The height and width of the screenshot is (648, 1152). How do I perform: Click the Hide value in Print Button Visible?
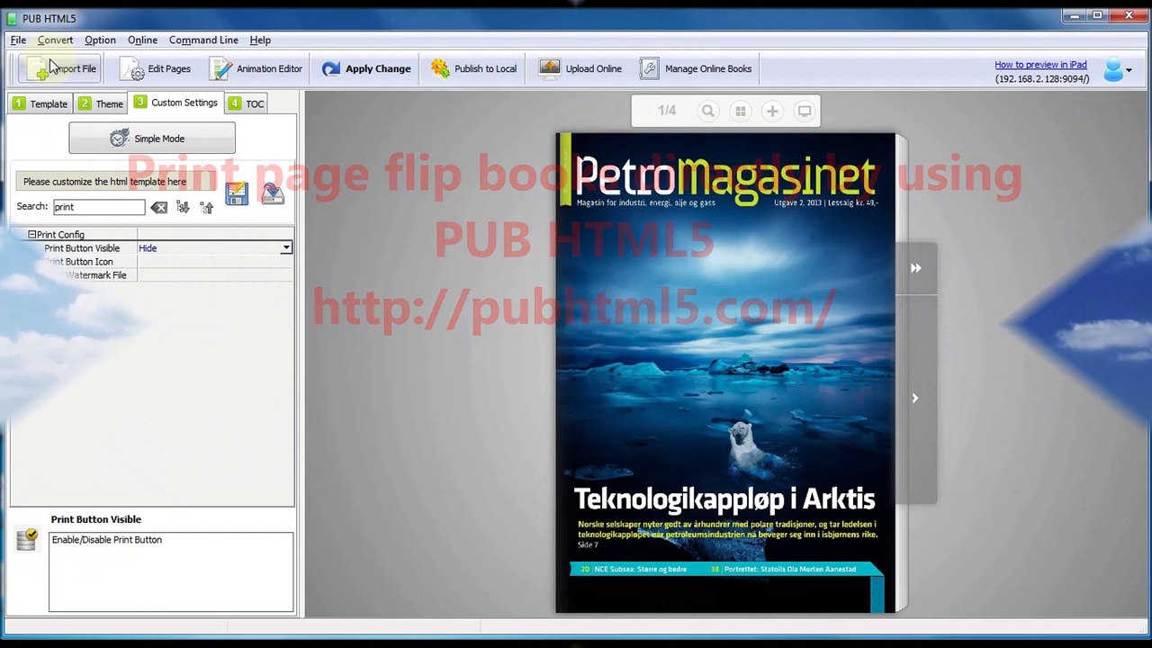(148, 247)
